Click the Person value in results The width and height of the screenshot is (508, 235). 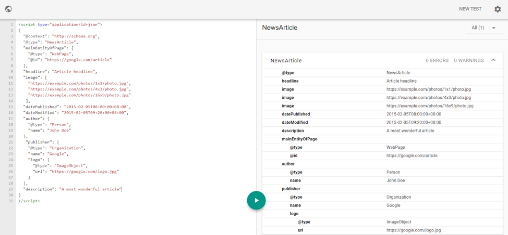(393, 172)
